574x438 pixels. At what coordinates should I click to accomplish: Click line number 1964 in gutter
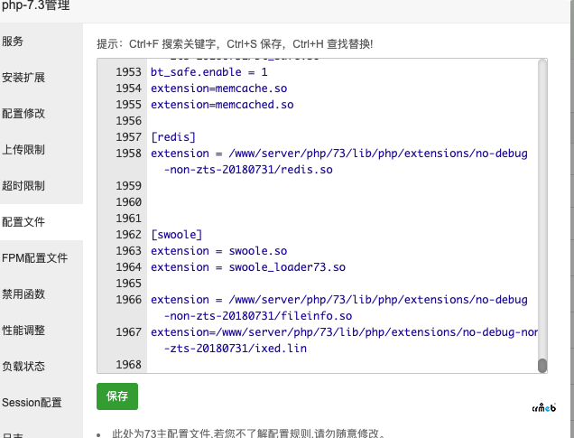point(127,267)
